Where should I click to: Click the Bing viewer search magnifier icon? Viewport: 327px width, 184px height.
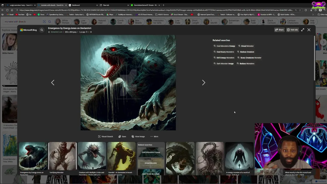(42, 30)
